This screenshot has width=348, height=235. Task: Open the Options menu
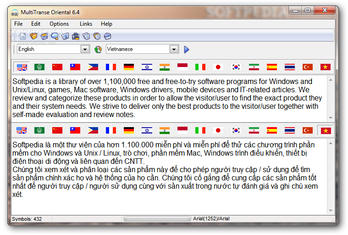[x=59, y=24]
